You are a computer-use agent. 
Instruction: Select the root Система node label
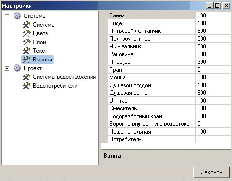pyautogui.click(x=34, y=16)
